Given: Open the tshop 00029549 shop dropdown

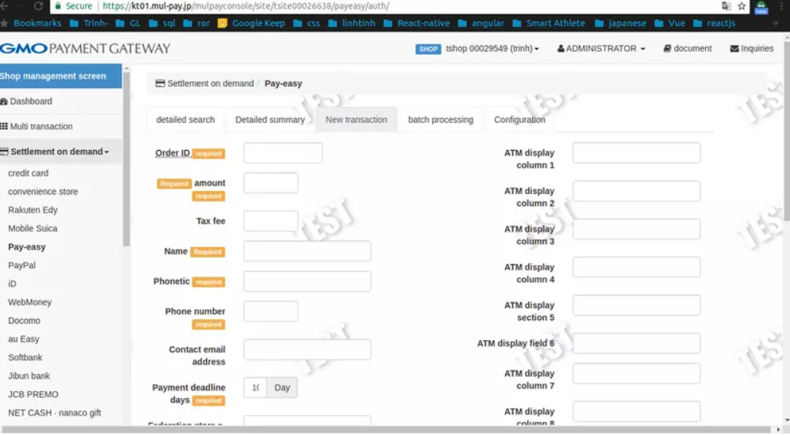Looking at the screenshot, I should [x=492, y=49].
